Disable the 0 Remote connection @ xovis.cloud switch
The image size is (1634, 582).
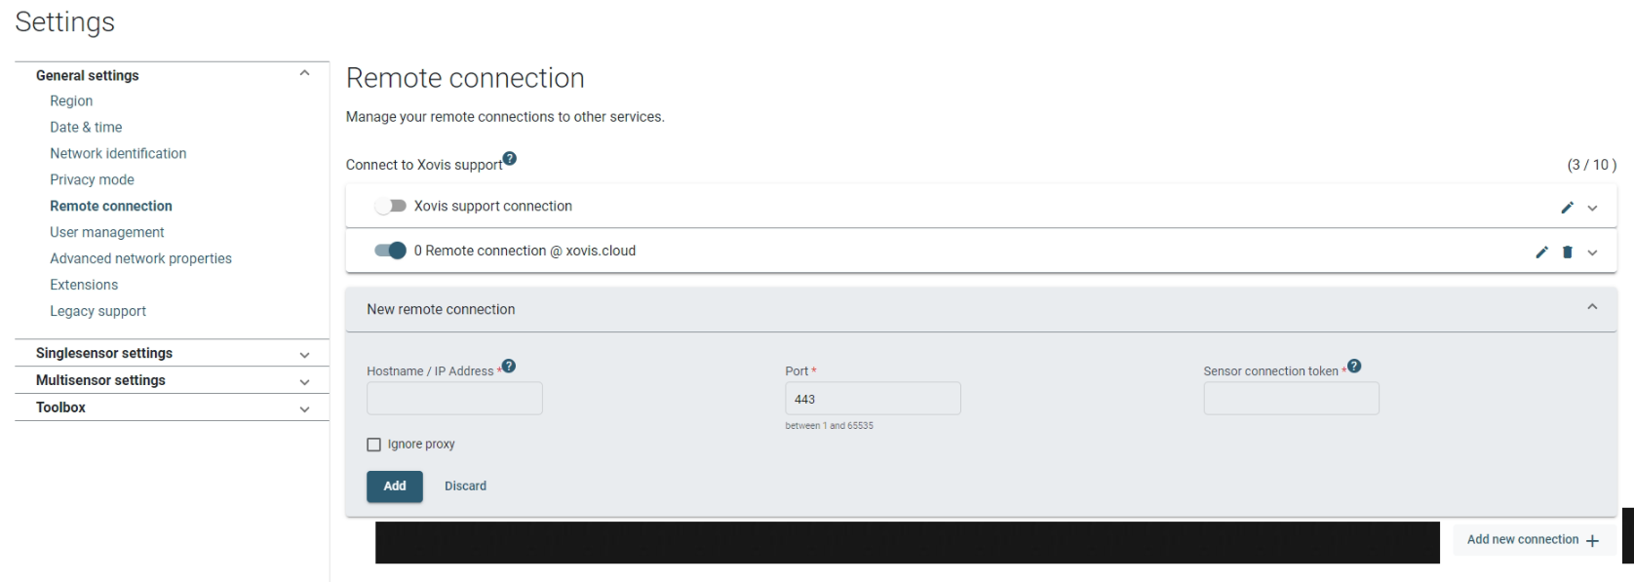click(391, 251)
